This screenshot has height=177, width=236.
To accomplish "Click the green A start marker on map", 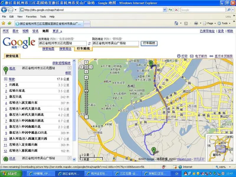I will pos(153,151).
